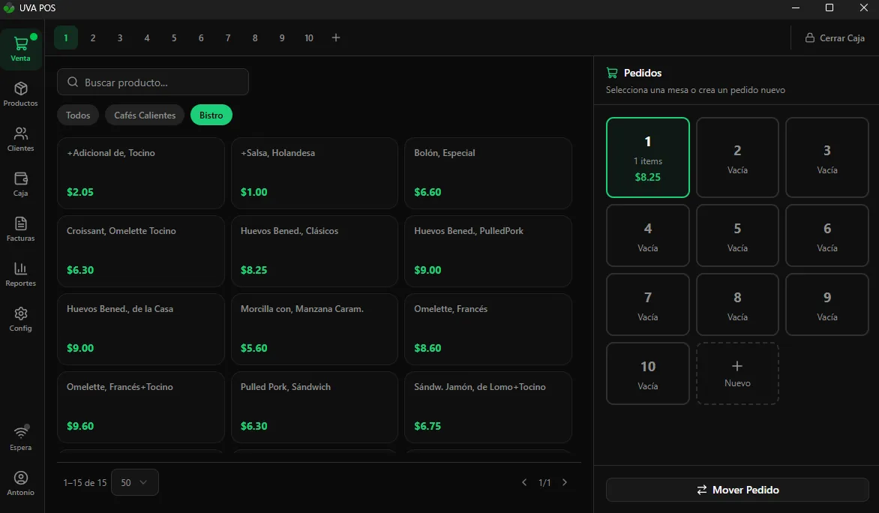
Task: Select empty table 4
Action: click(647, 235)
